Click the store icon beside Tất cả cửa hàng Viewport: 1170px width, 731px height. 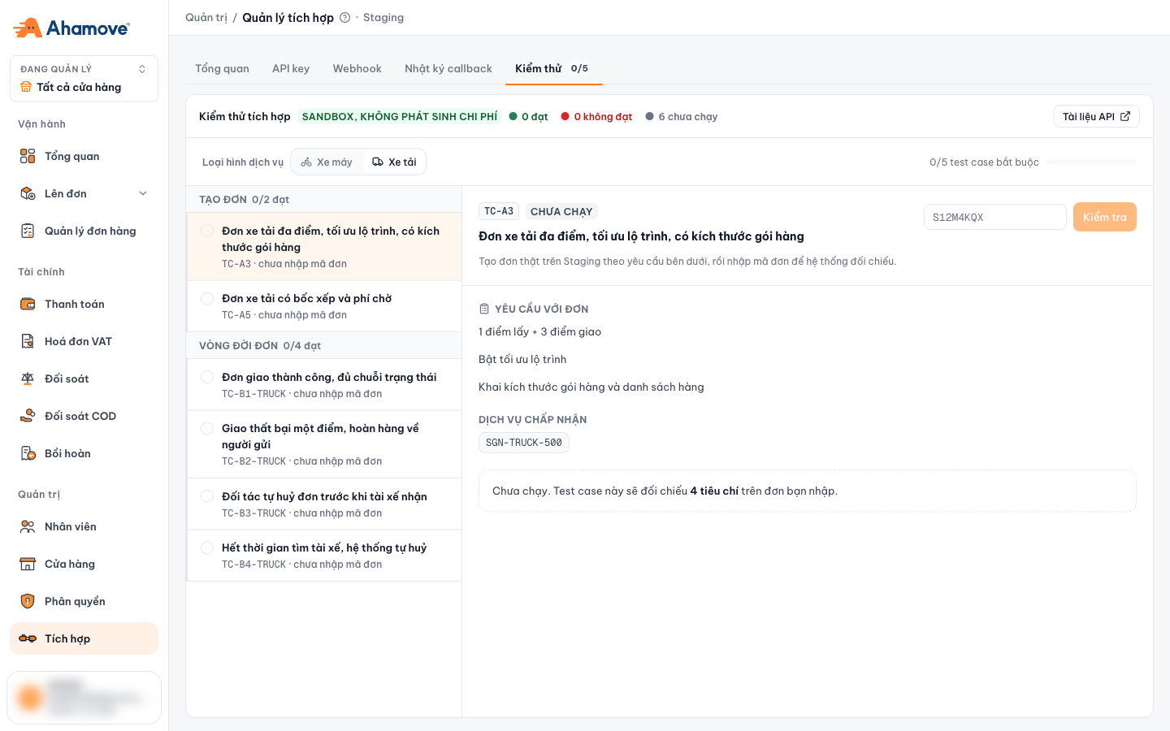tap(26, 87)
